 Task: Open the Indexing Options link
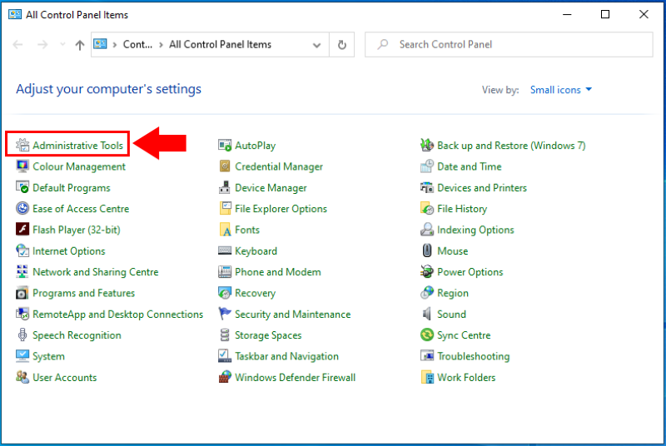coord(475,230)
